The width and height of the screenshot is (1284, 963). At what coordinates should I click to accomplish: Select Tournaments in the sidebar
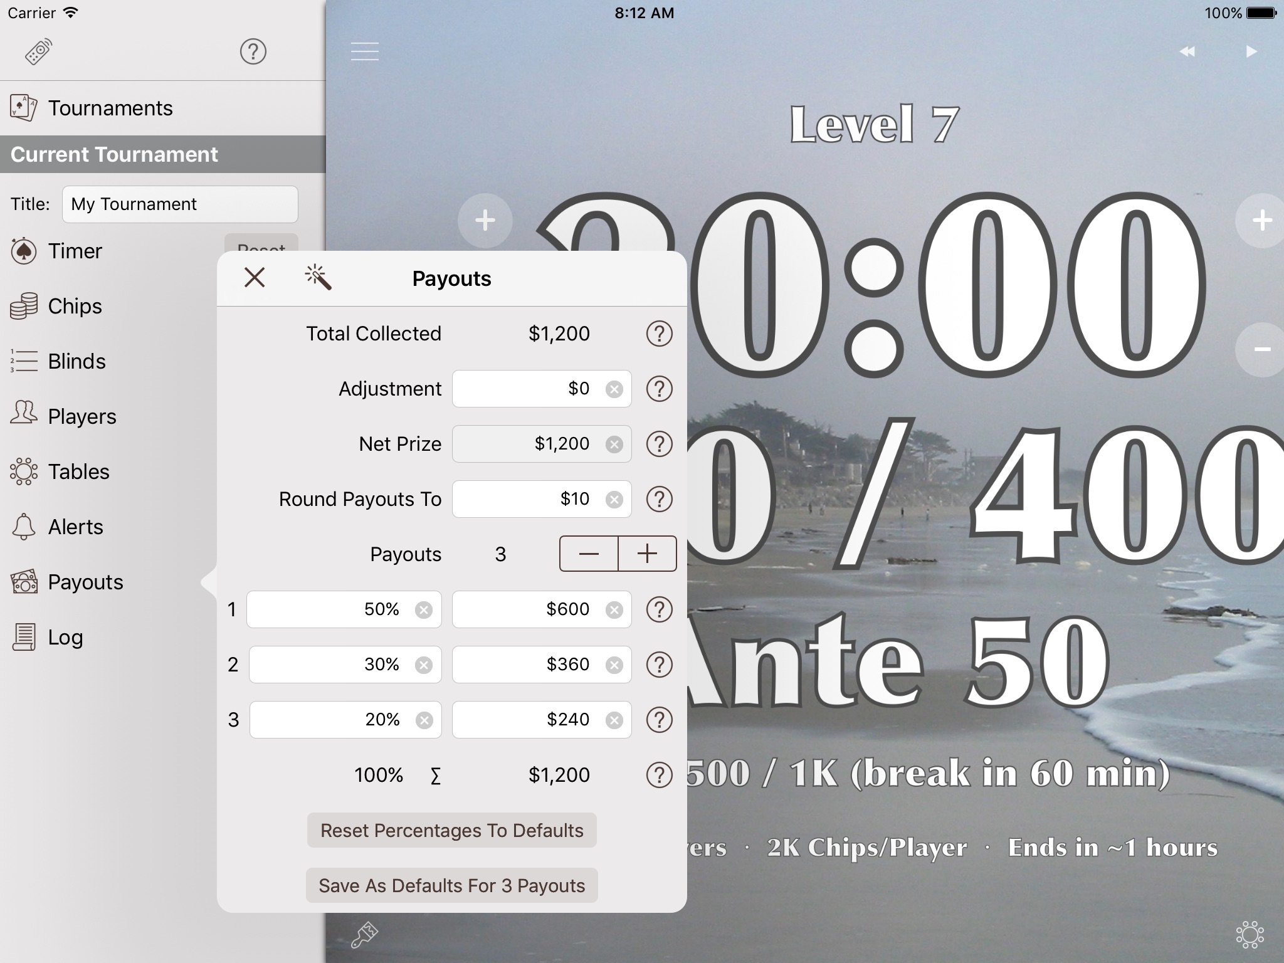pos(110,108)
